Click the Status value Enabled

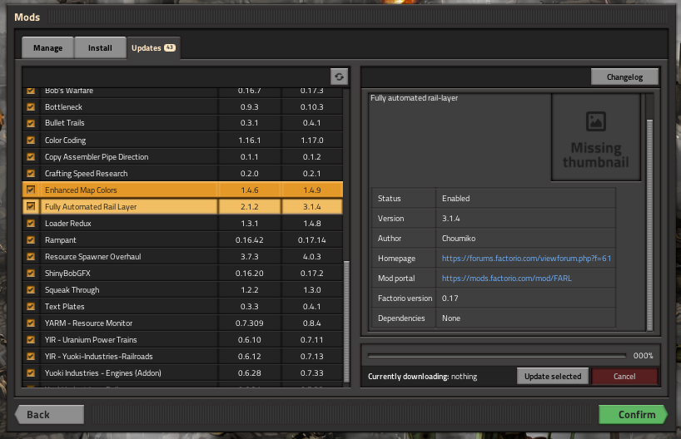pos(455,198)
